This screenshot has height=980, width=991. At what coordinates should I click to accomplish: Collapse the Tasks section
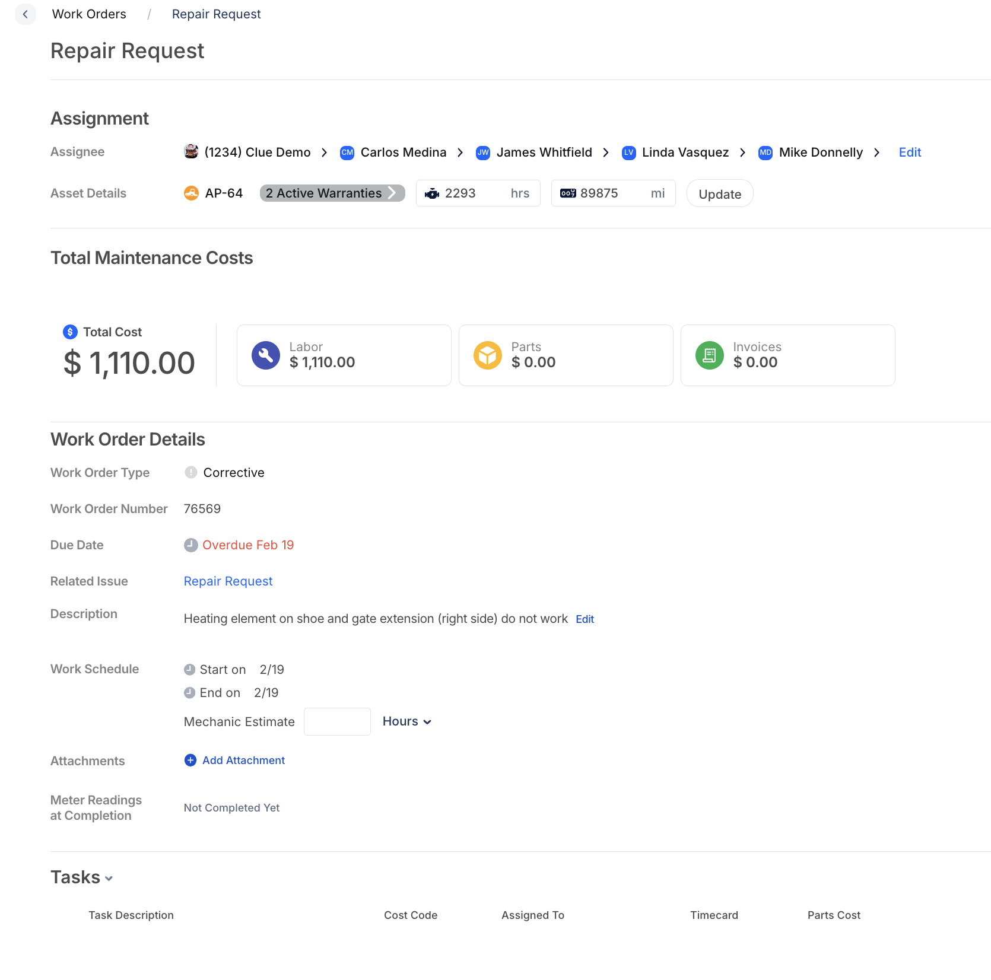pos(109,879)
